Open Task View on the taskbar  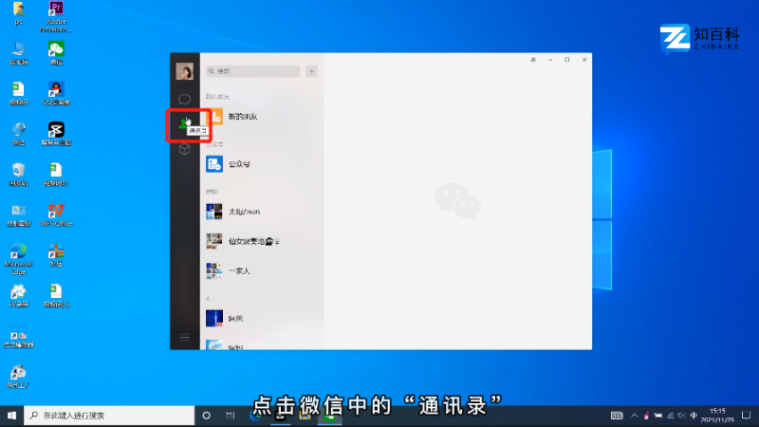point(230,416)
